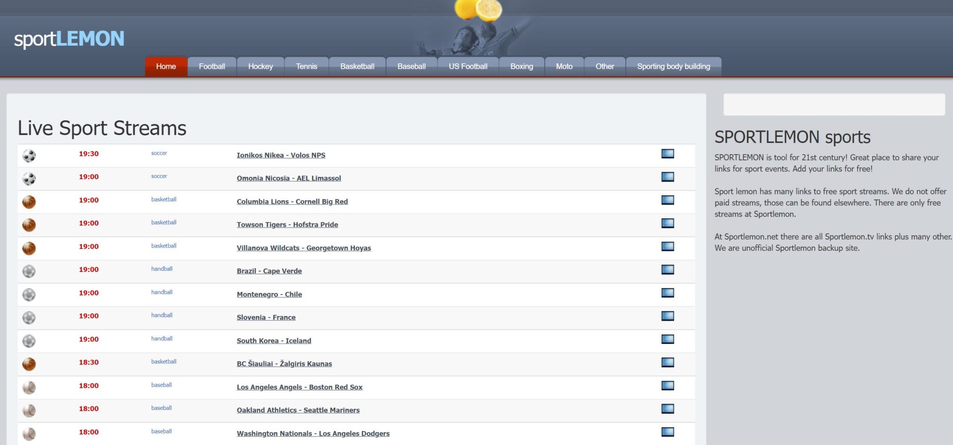The height and width of the screenshot is (445, 953).
Task: Open the Hockey section
Action: pos(261,66)
